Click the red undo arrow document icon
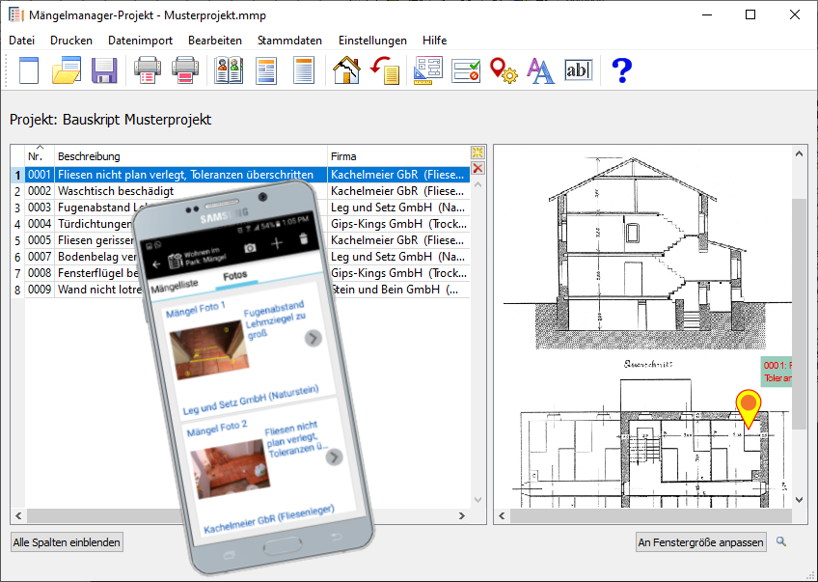The height and width of the screenshot is (582, 818). tap(385, 70)
